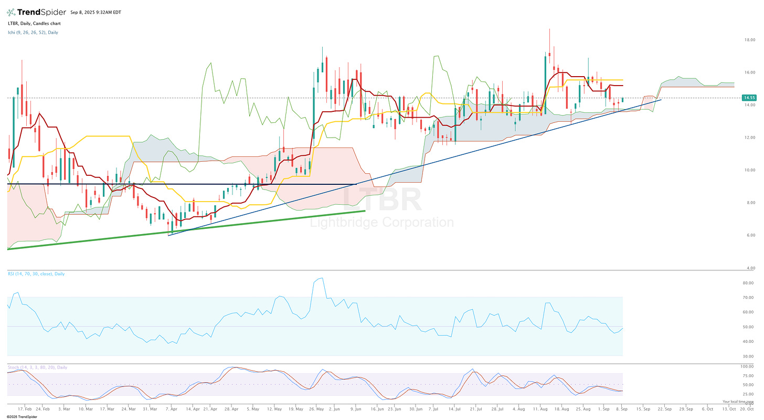Click the 30.00 RSI axis label

tap(749, 356)
